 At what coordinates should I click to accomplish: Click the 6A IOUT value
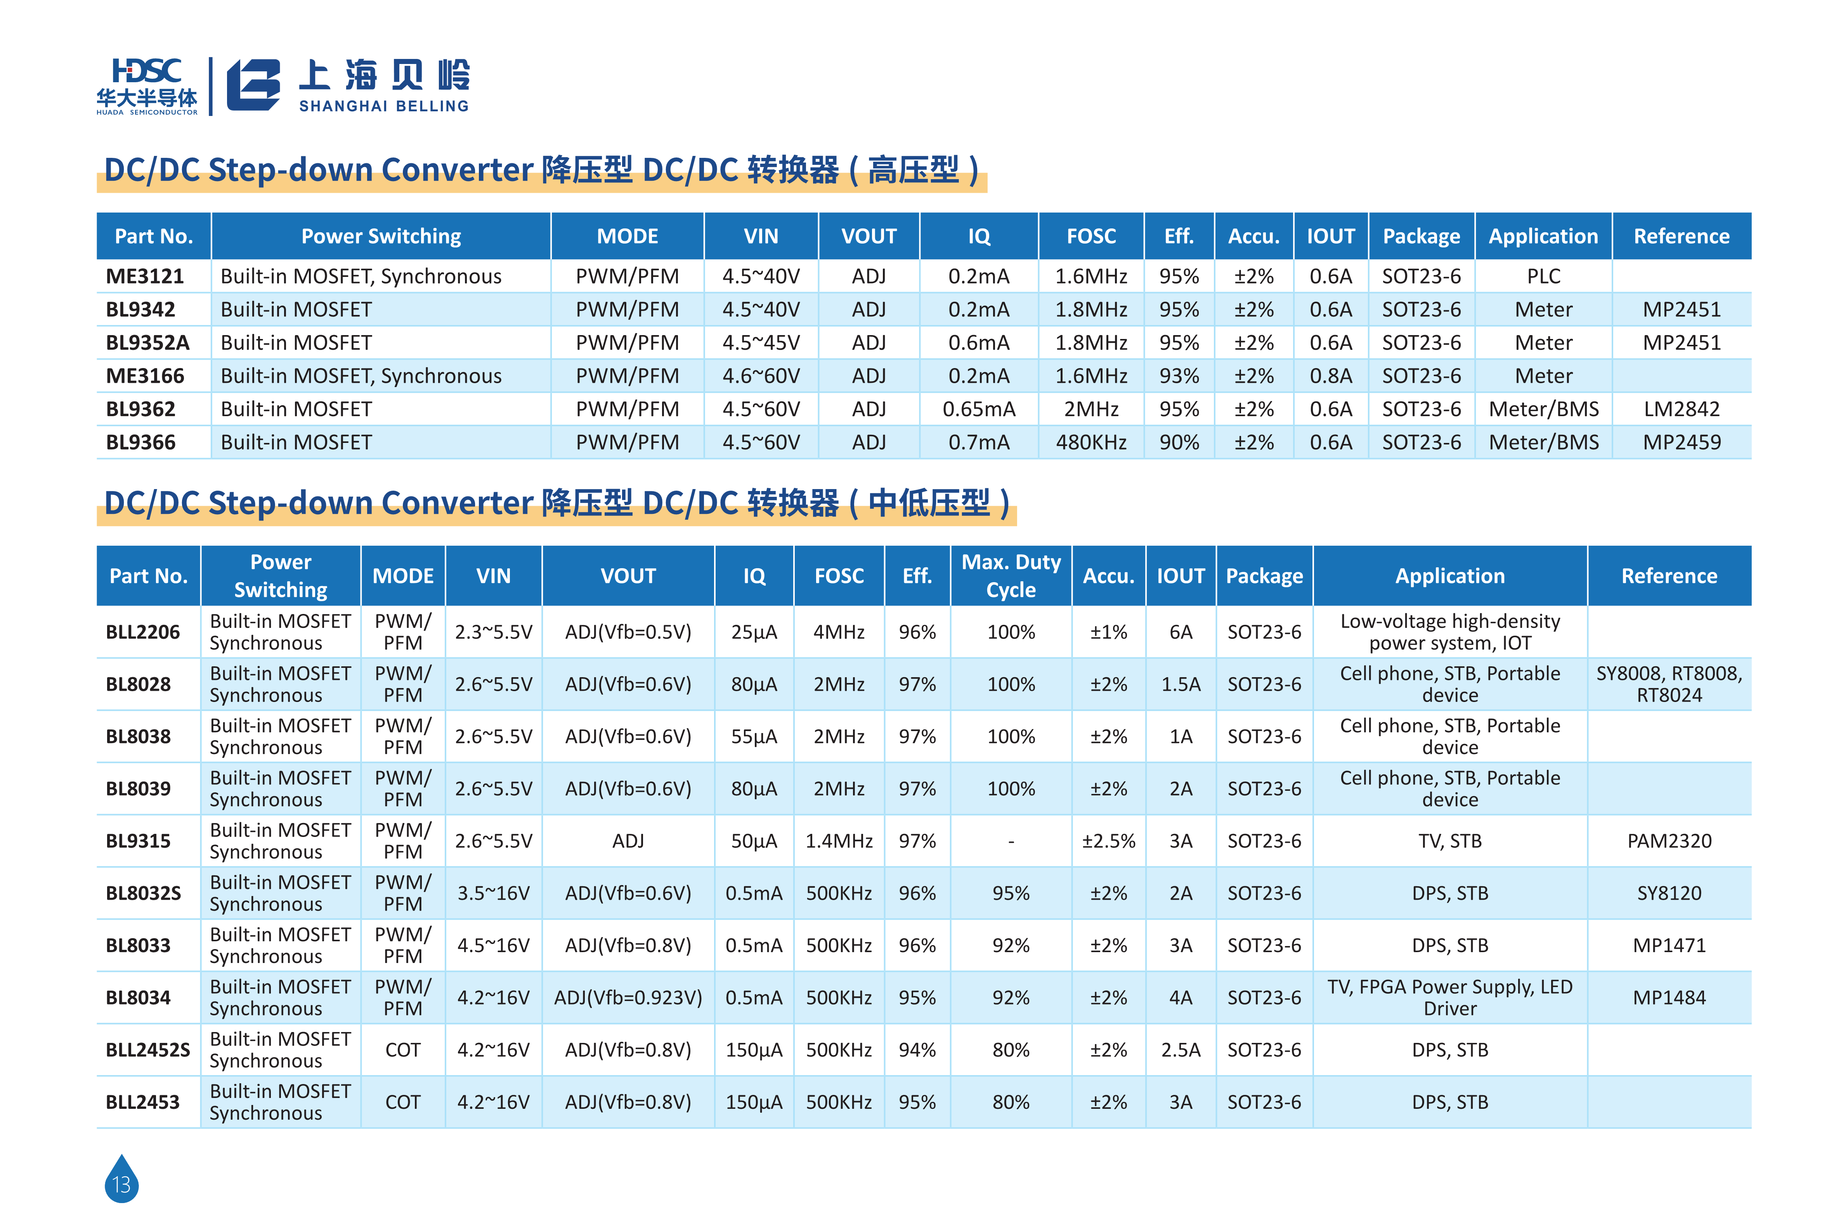point(1181,632)
